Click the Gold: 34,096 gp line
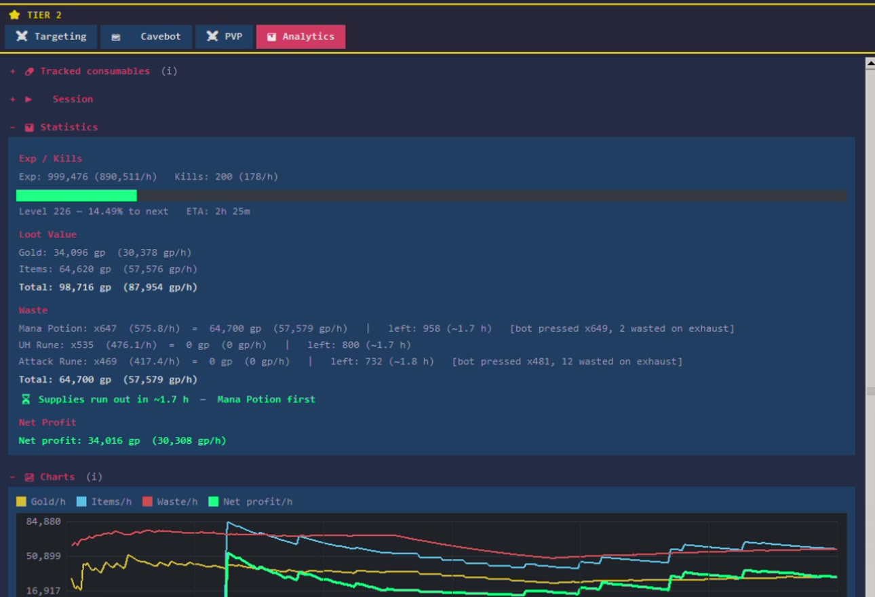This screenshot has height=597, width=875. 105,252
